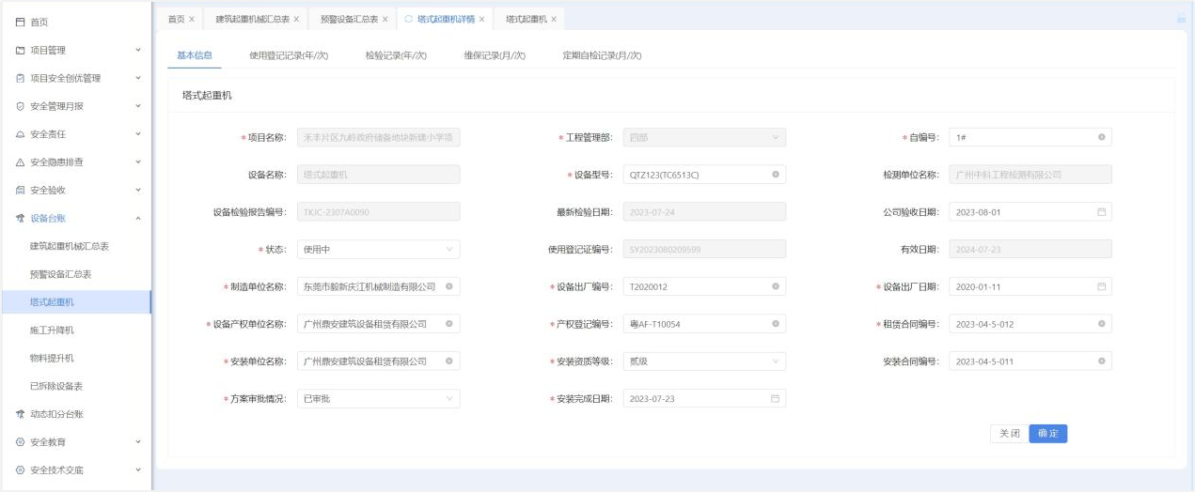
Task: Select 施工升降机 in the sidebar
Action: [x=52, y=331]
